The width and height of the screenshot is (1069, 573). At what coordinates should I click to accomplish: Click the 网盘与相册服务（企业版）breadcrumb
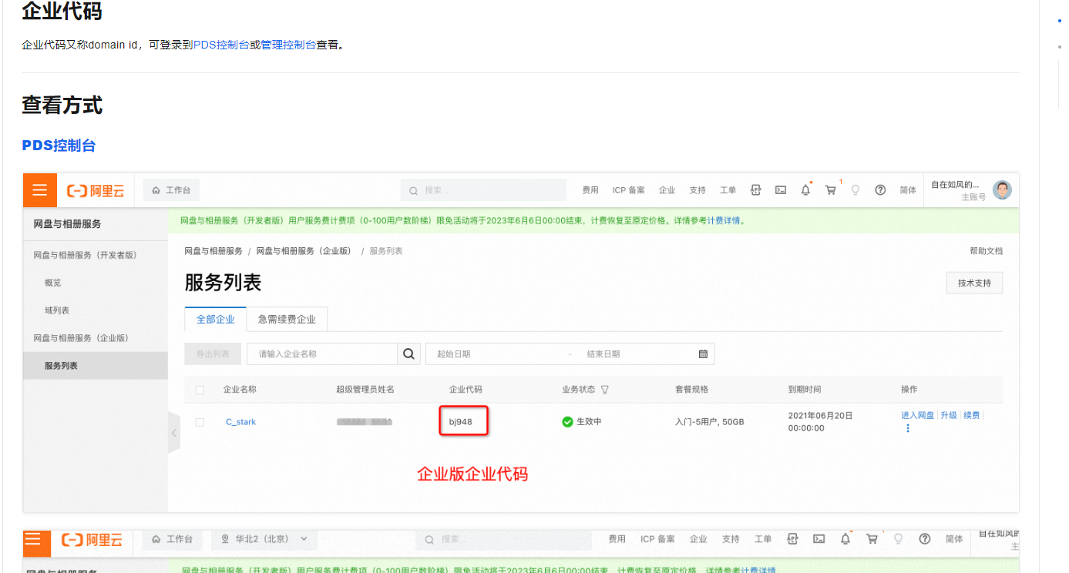pos(304,251)
